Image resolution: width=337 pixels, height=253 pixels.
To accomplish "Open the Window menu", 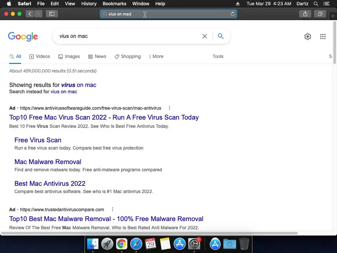I will (x=141, y=4).
